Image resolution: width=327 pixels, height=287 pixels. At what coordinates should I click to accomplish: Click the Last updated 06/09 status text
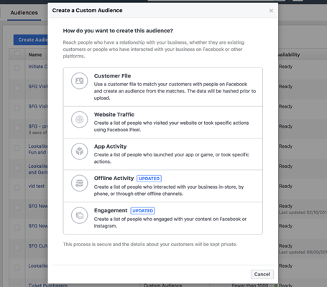point(303,253)
